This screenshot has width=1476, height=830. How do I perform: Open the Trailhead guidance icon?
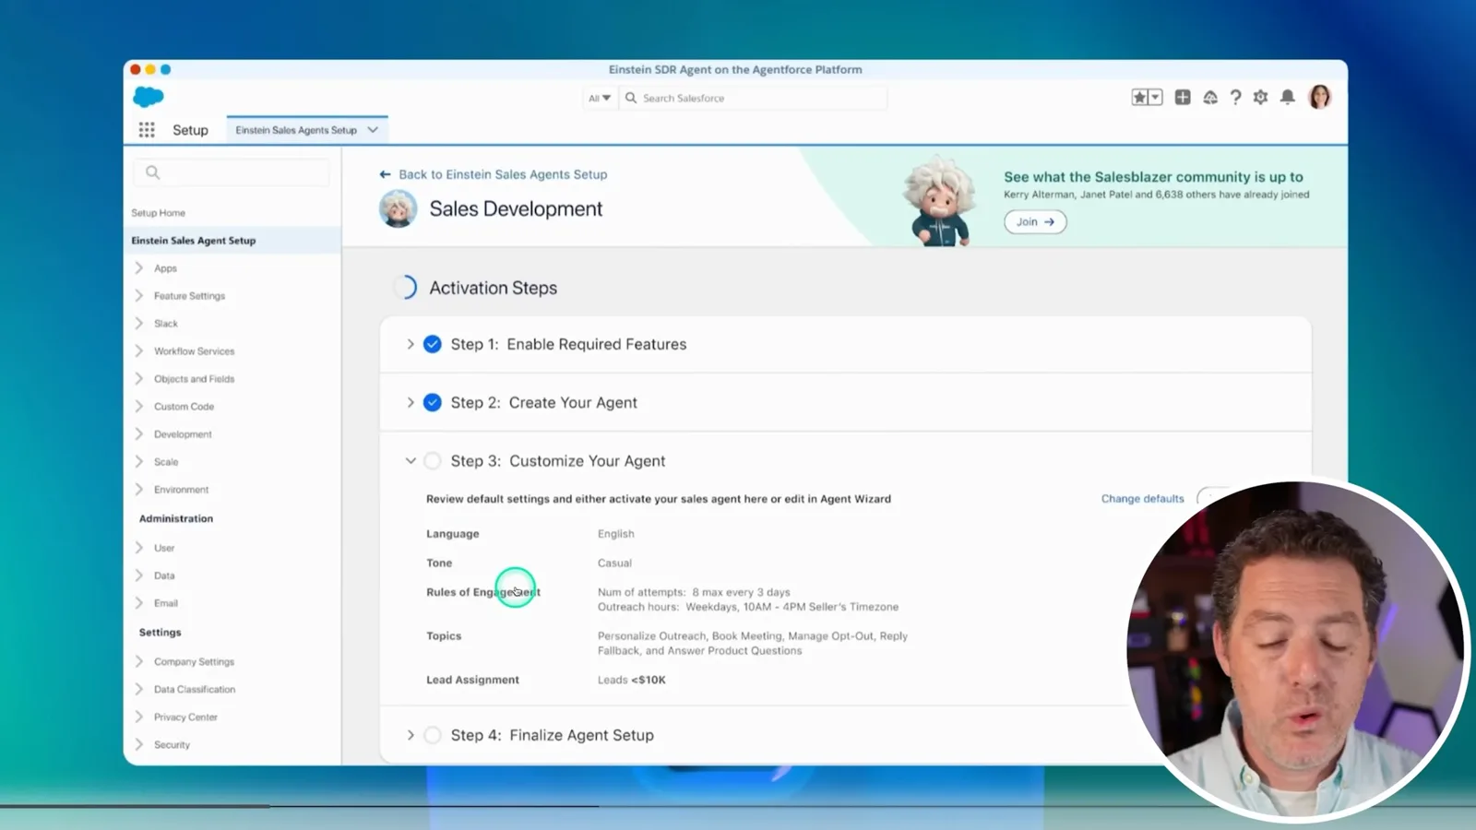[1209, 97]
